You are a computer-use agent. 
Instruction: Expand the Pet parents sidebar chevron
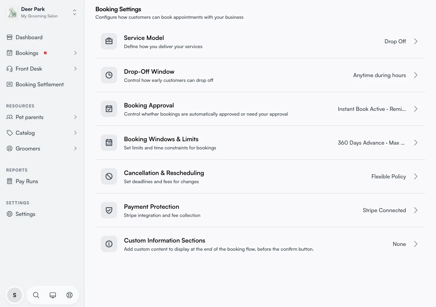75,117
